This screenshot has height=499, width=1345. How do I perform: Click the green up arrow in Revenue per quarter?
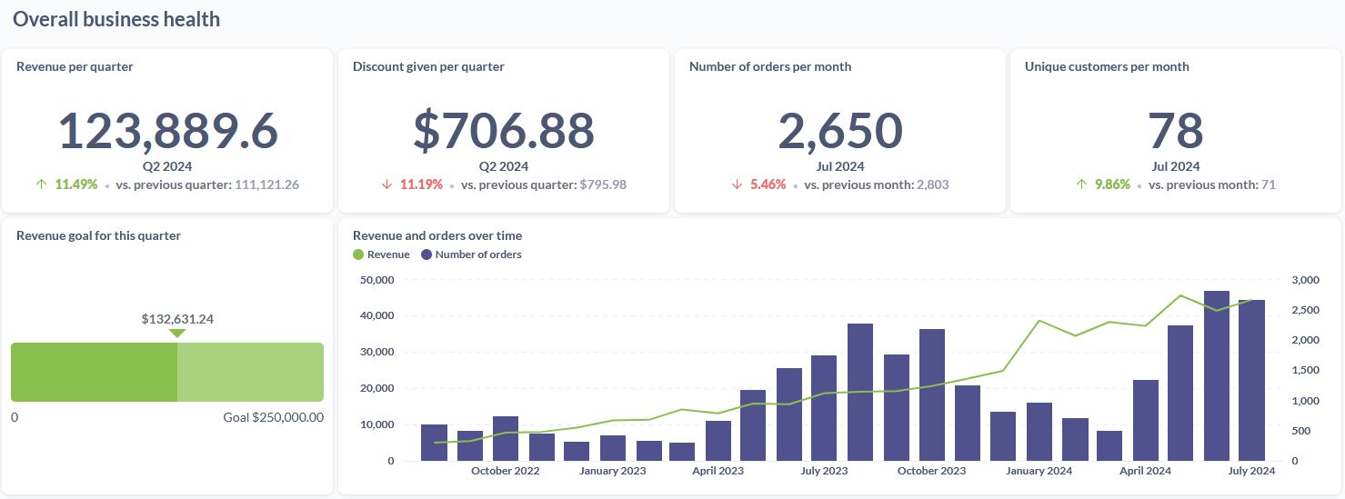pyautogui.click(x=40, y=185)
